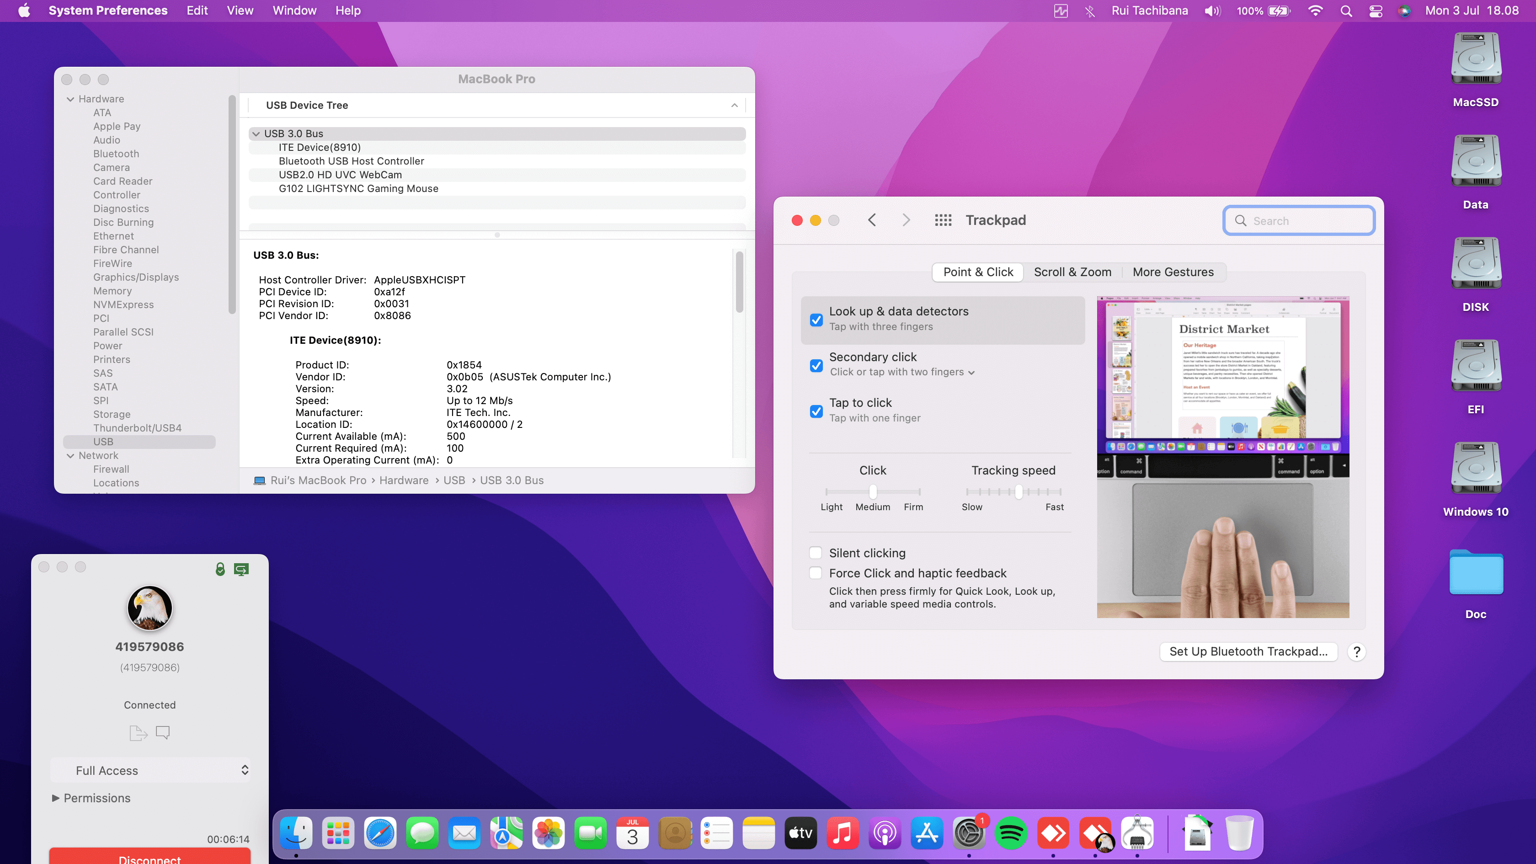Open Maps app in the Dock
The width and height of the screenshot is (1536, 864).
coord(506,833)
